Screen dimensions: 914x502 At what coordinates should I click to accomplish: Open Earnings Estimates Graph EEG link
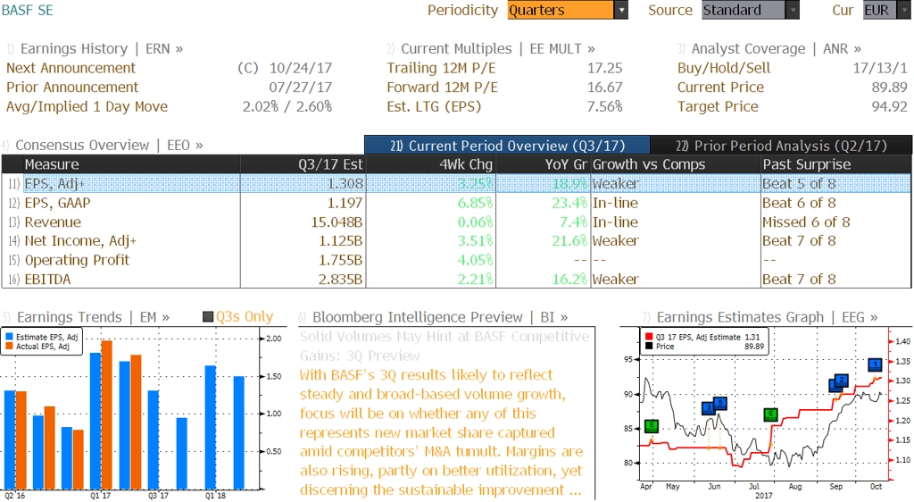tap(767, 316)
